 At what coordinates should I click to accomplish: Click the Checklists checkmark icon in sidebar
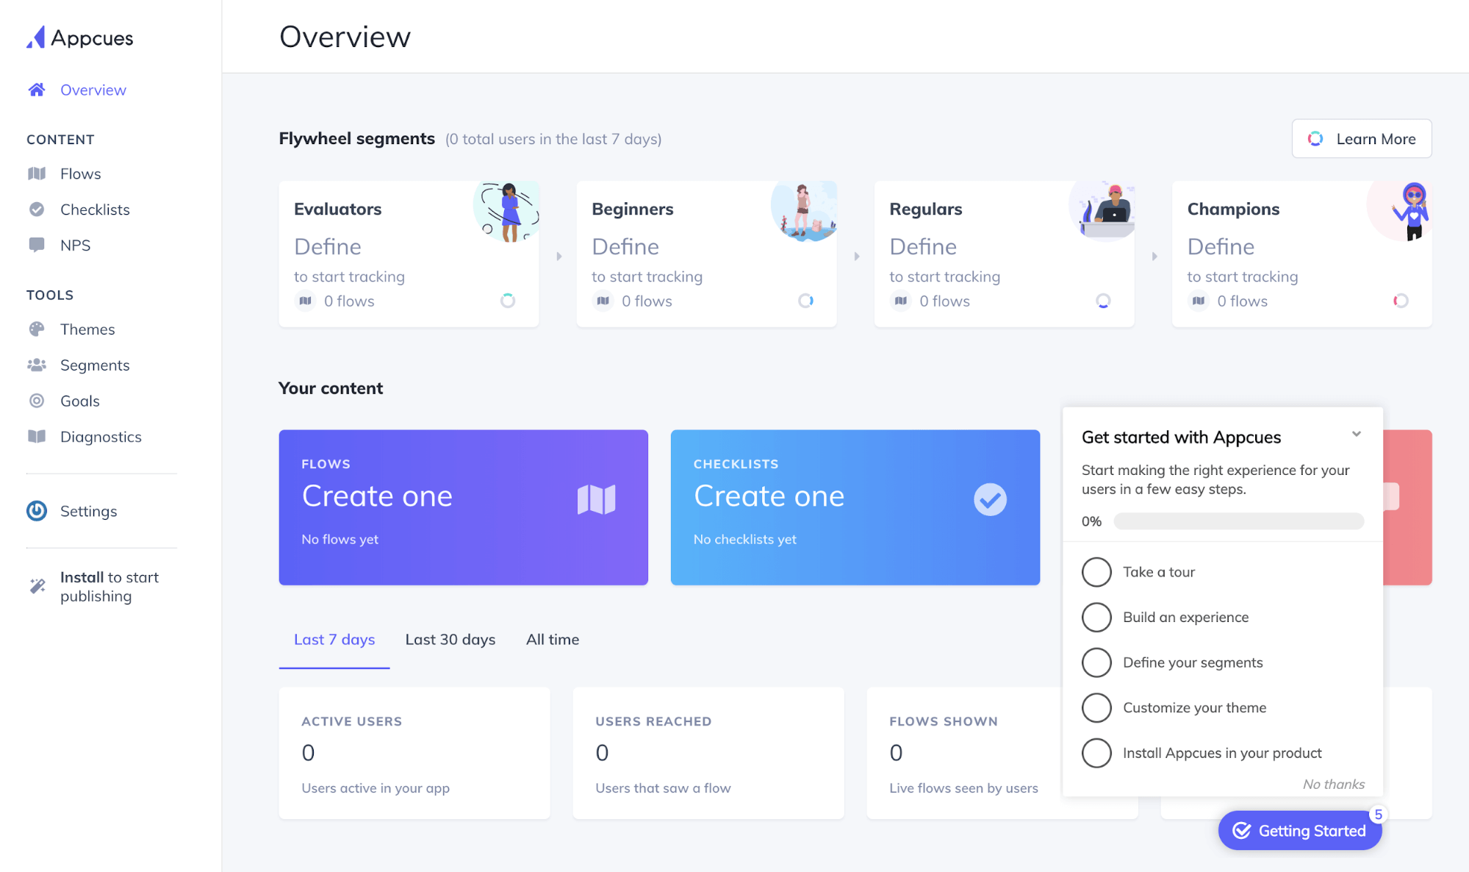pyautogui.click(x=37, y=210)
